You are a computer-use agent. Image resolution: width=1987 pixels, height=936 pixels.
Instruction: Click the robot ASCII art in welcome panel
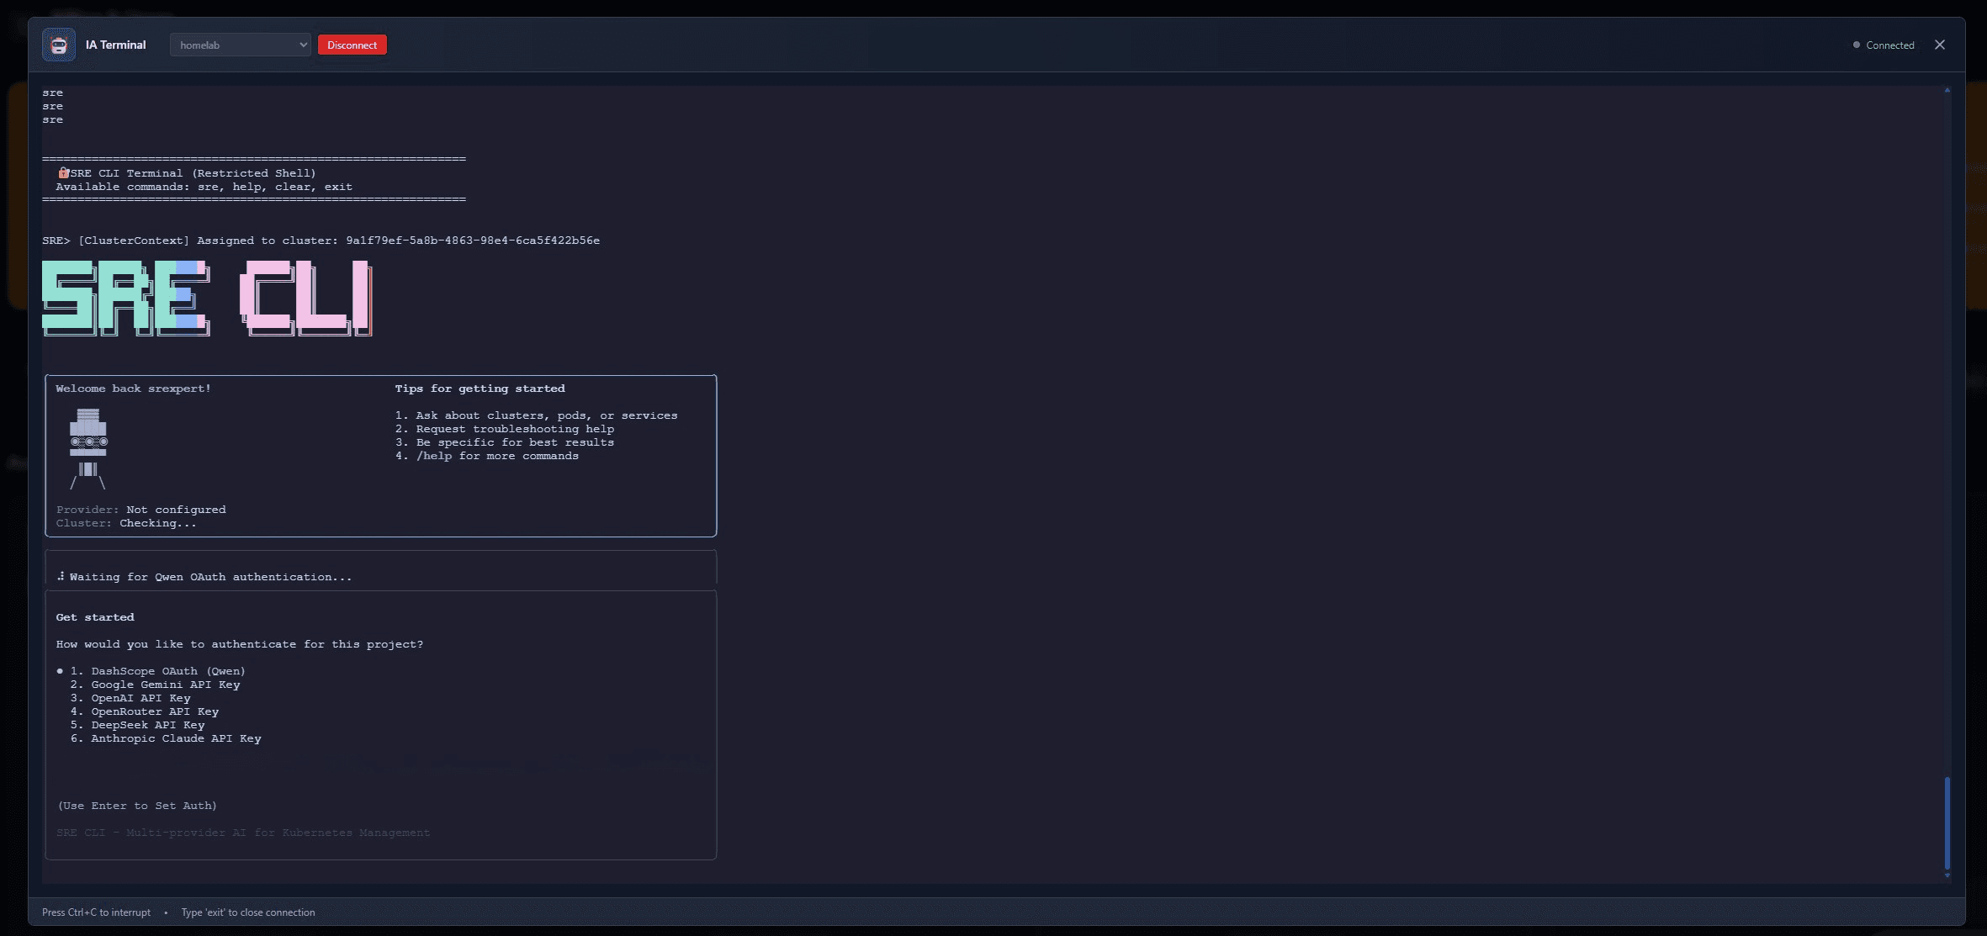(87, 446)
